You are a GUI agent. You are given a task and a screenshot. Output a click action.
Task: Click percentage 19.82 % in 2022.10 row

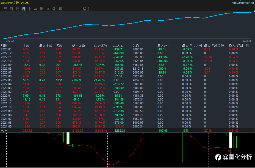(x=100, y=61)
